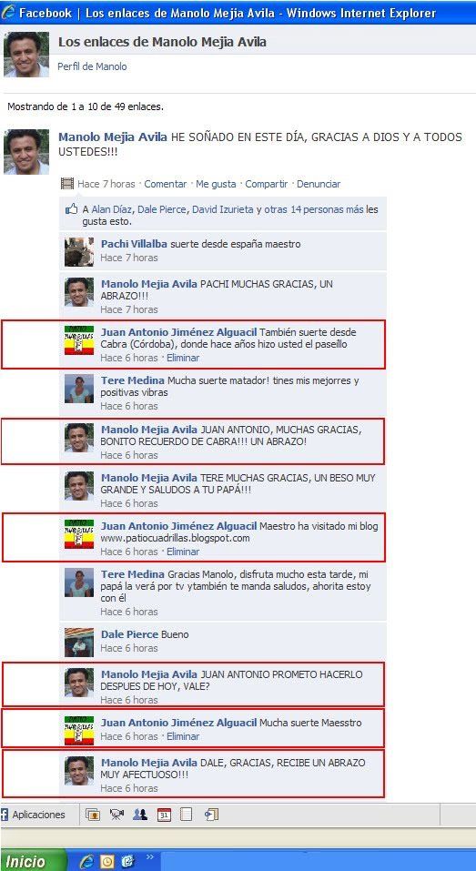This screenshot has height=871, width=476.
Task: Open the Aplicaciones menu in Facebook bar
Action: point(34,815)
